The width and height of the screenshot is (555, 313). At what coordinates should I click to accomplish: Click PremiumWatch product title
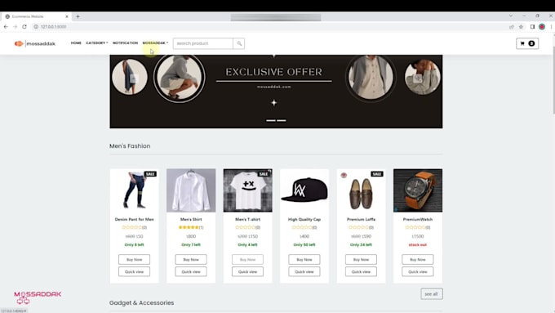pyautogui.click(x=417, y=219)
